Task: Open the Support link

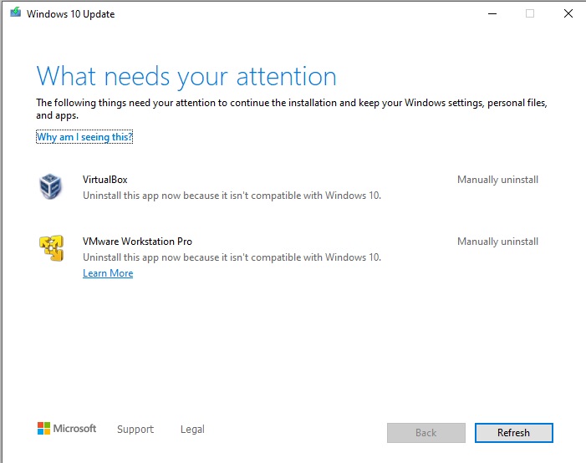Action: coord(135,429)
